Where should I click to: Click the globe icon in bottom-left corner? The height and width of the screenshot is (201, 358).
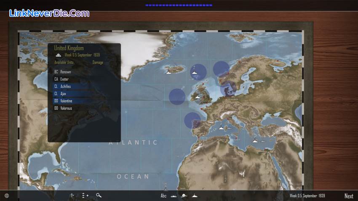pyautogui.click(x=6, y=196)
